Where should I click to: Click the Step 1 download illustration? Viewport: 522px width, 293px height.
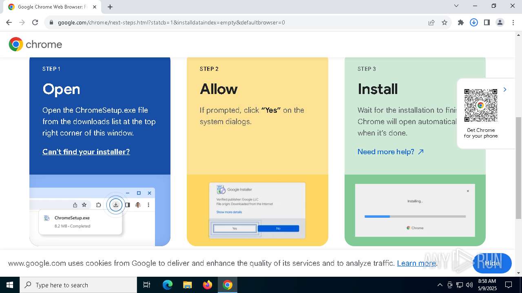pyautogui.click(x=100, y=210)
